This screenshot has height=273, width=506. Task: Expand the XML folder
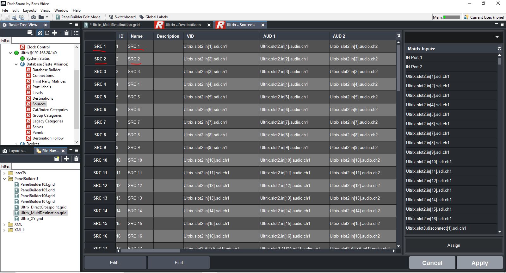[4, 224]
